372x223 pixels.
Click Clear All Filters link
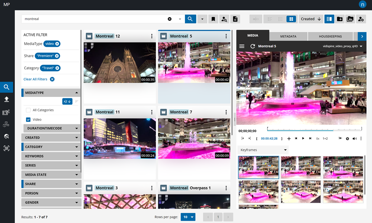(x=35, y=79)
